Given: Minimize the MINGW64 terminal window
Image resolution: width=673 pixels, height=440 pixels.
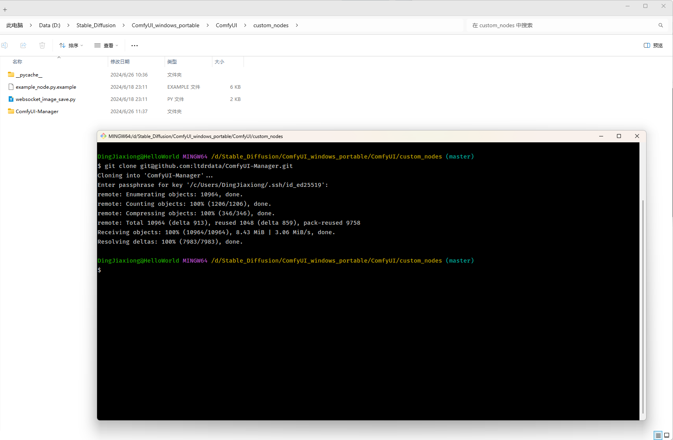Looking at the screenshot, I should click(601, 136).
